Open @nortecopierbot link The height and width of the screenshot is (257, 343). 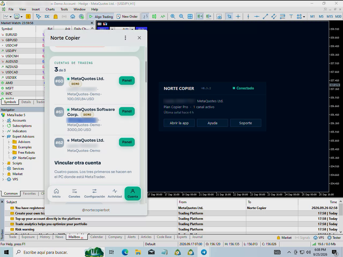96,210
